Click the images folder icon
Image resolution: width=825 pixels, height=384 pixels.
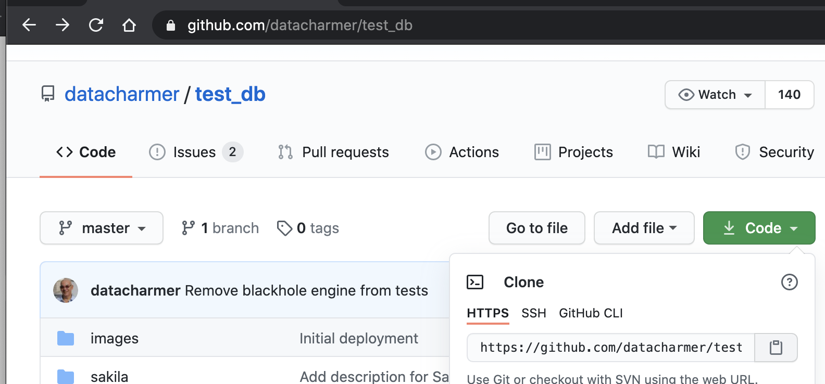[66, 338]
